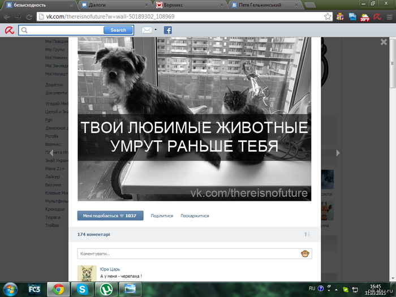Toggle comment sort order arrows icon
Screen dimensions: 396x297
pos(307,234)
